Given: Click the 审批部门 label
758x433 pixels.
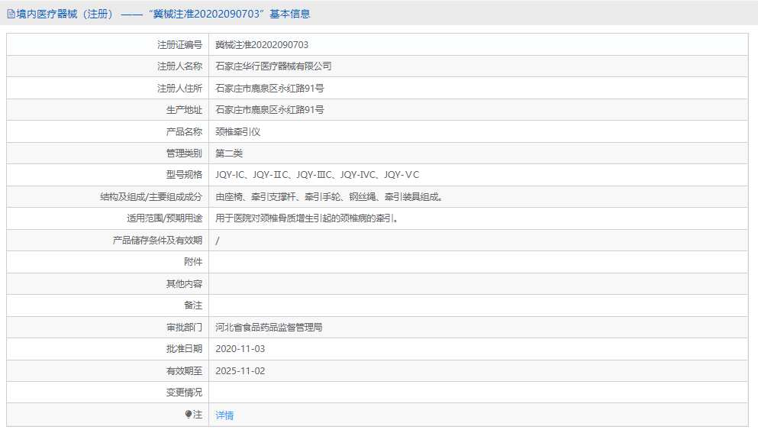Looking at the screenshot, I should [x=184, y=328].
